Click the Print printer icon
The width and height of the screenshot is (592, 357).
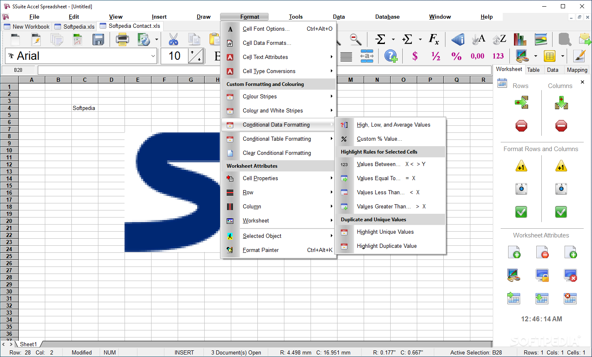[122, 40]
